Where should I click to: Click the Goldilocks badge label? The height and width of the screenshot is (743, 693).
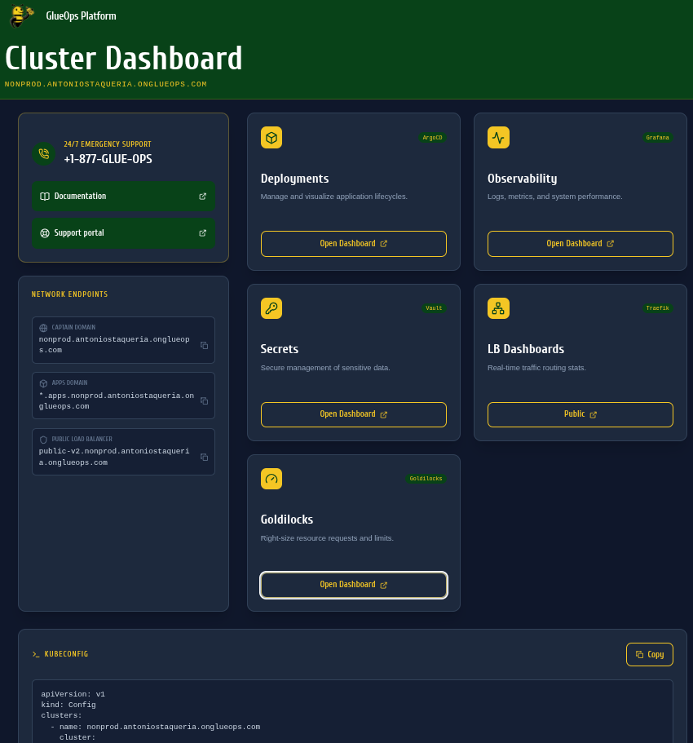[x=426, y=479]
